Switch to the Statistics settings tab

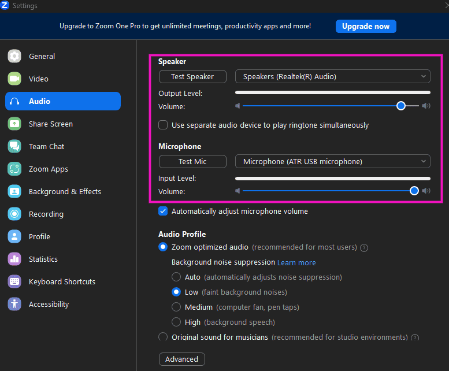pyautogui.click(x=43, y=259)
